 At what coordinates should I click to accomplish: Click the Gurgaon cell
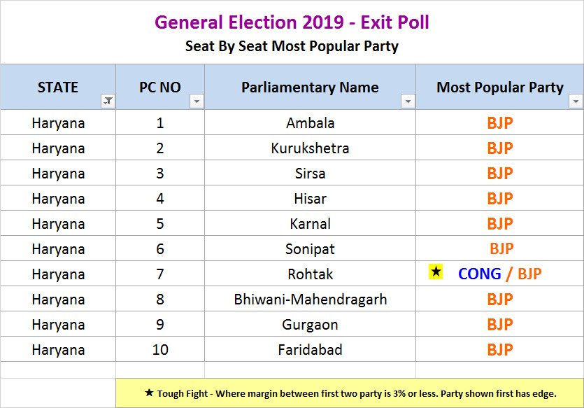[x=310, y=325]
